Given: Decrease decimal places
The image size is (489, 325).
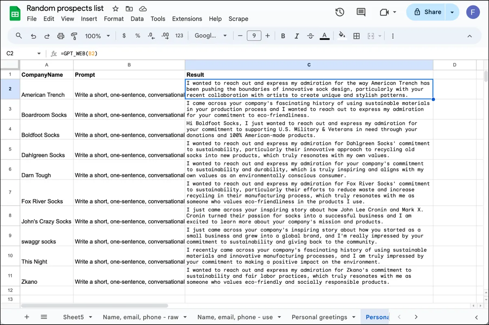Looking at the screenshot, I should pyautogui.click(x=151, y=36).
